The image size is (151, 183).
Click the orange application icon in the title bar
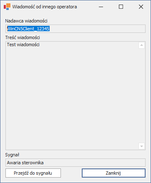7,7
